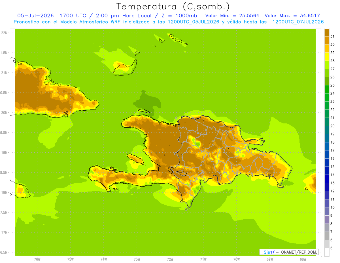Click the legend value "15"
Screen dimensions: 340x263
[332, 167]
